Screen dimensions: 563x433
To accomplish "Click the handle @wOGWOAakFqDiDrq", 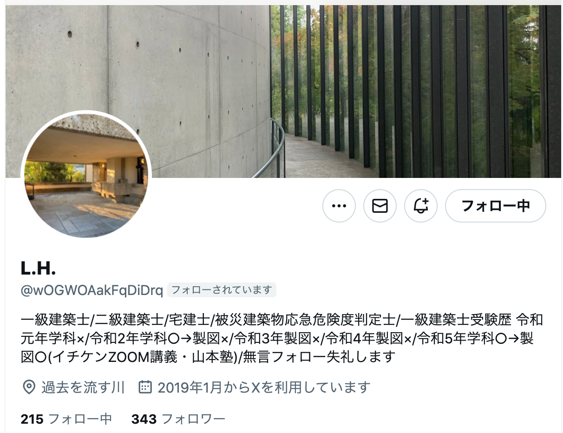I will coord(92,290).
